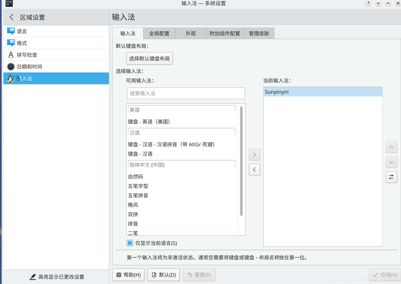Focus the 搜索输入法 search field
This screenshot has width=401, height=284.
coord(186,93)
